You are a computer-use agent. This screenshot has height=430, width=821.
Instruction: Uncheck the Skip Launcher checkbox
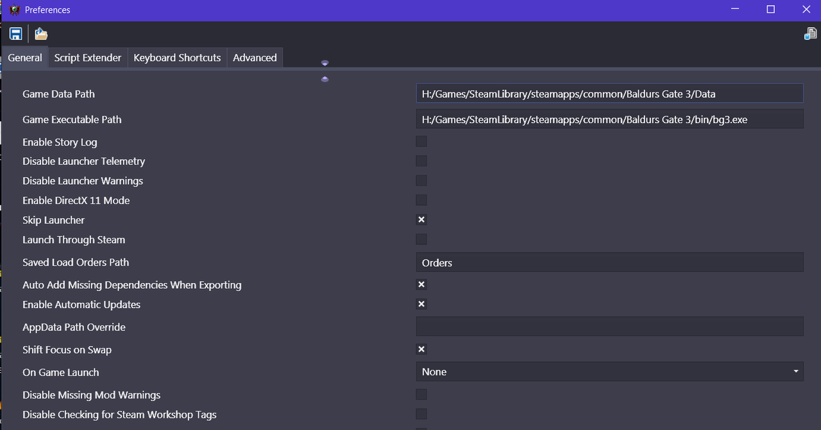pos(421,220)
